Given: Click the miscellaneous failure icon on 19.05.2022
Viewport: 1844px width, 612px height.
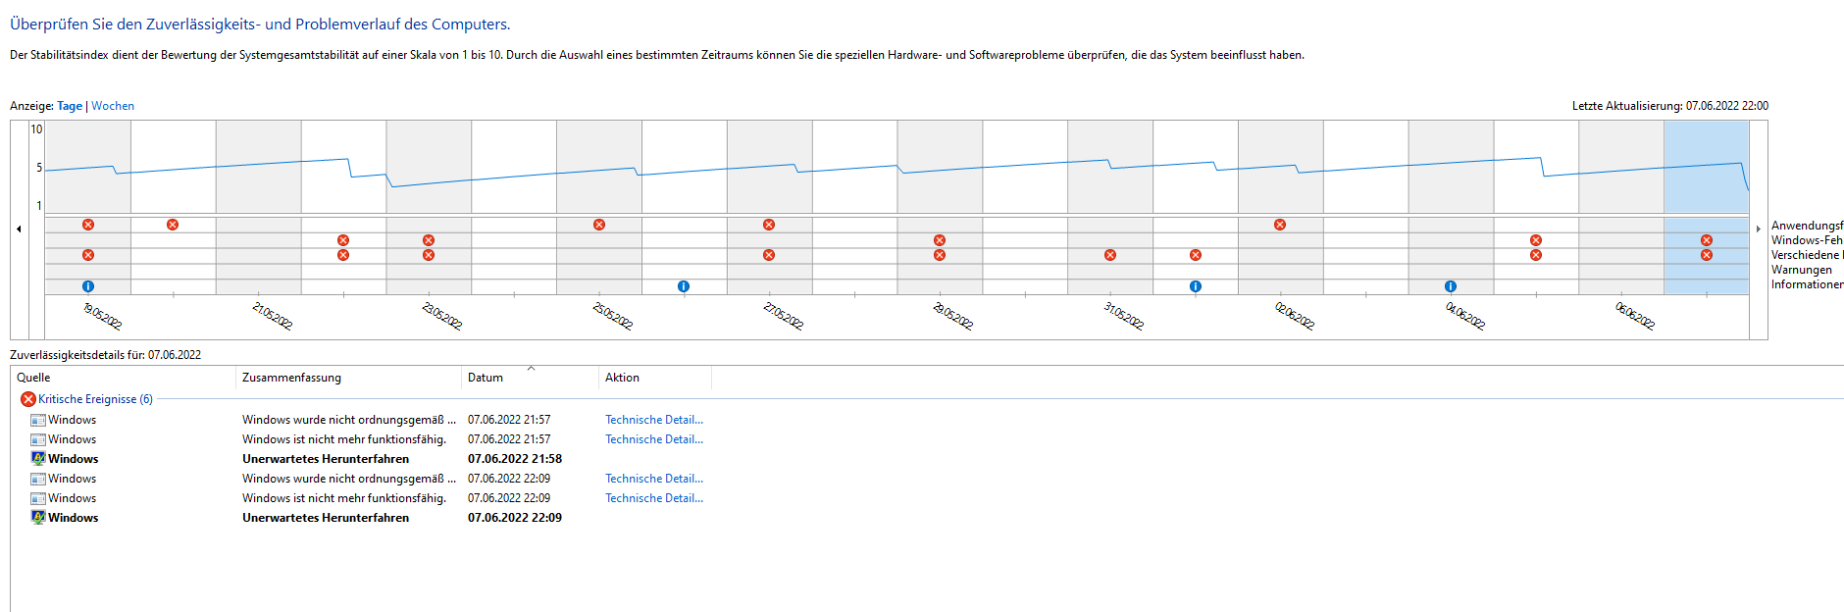Looking at the screenshot, I should 88,255.
